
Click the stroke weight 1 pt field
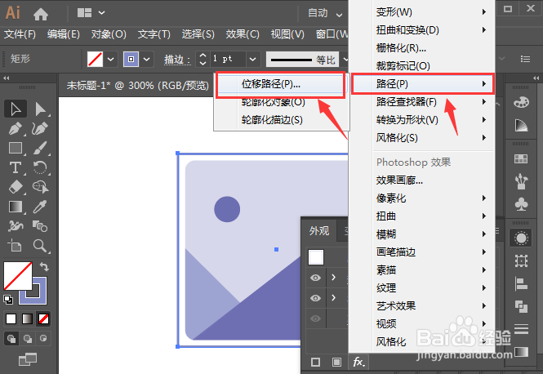click(227, 60)
